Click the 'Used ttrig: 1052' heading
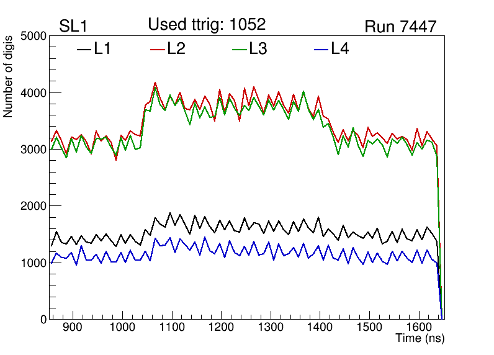The height and width of the screenshot is (355, 494). click(207, 25)
